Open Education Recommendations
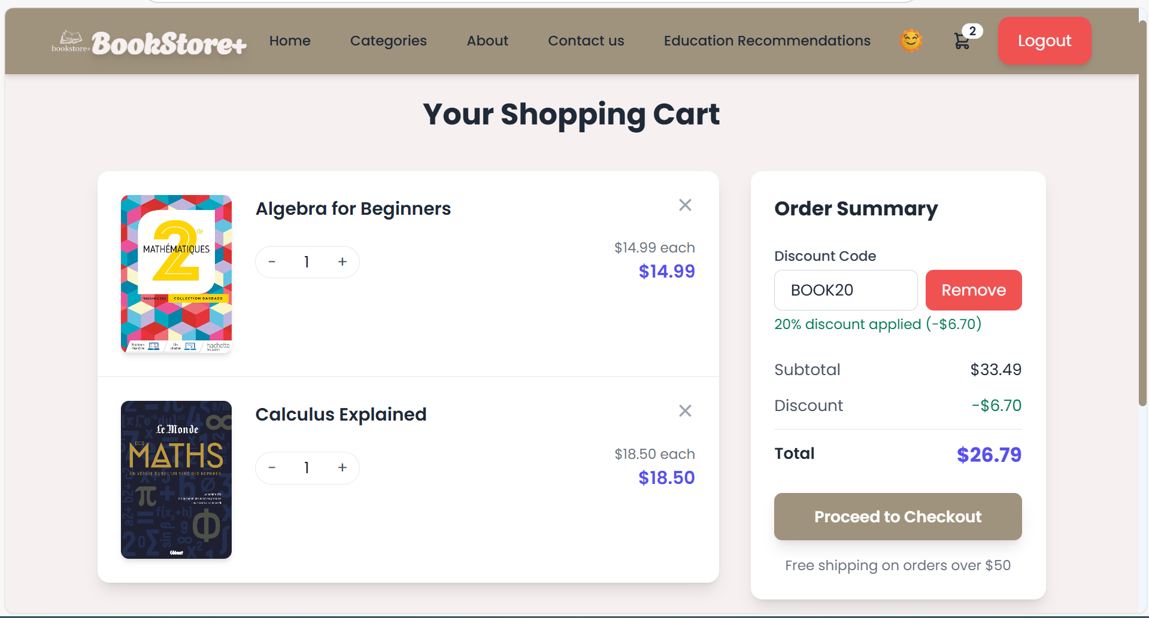Viewport: 1149px width, 618px height. click(x=767, y=41)
